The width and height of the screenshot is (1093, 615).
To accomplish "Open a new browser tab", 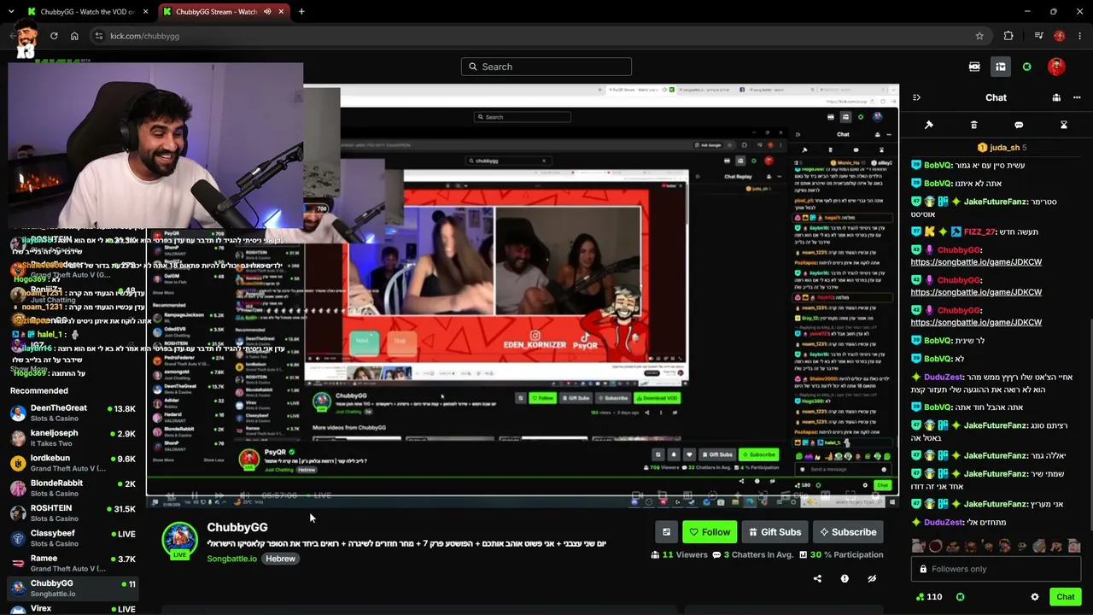I will click(301, 12).
